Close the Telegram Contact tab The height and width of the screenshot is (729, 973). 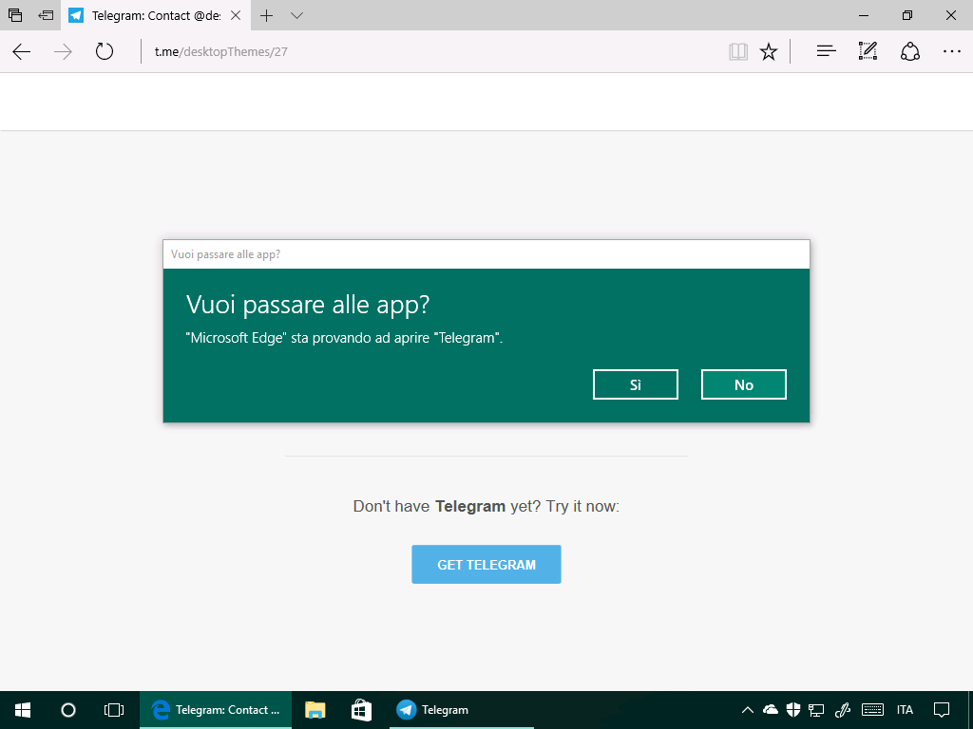tap(236, 15)
